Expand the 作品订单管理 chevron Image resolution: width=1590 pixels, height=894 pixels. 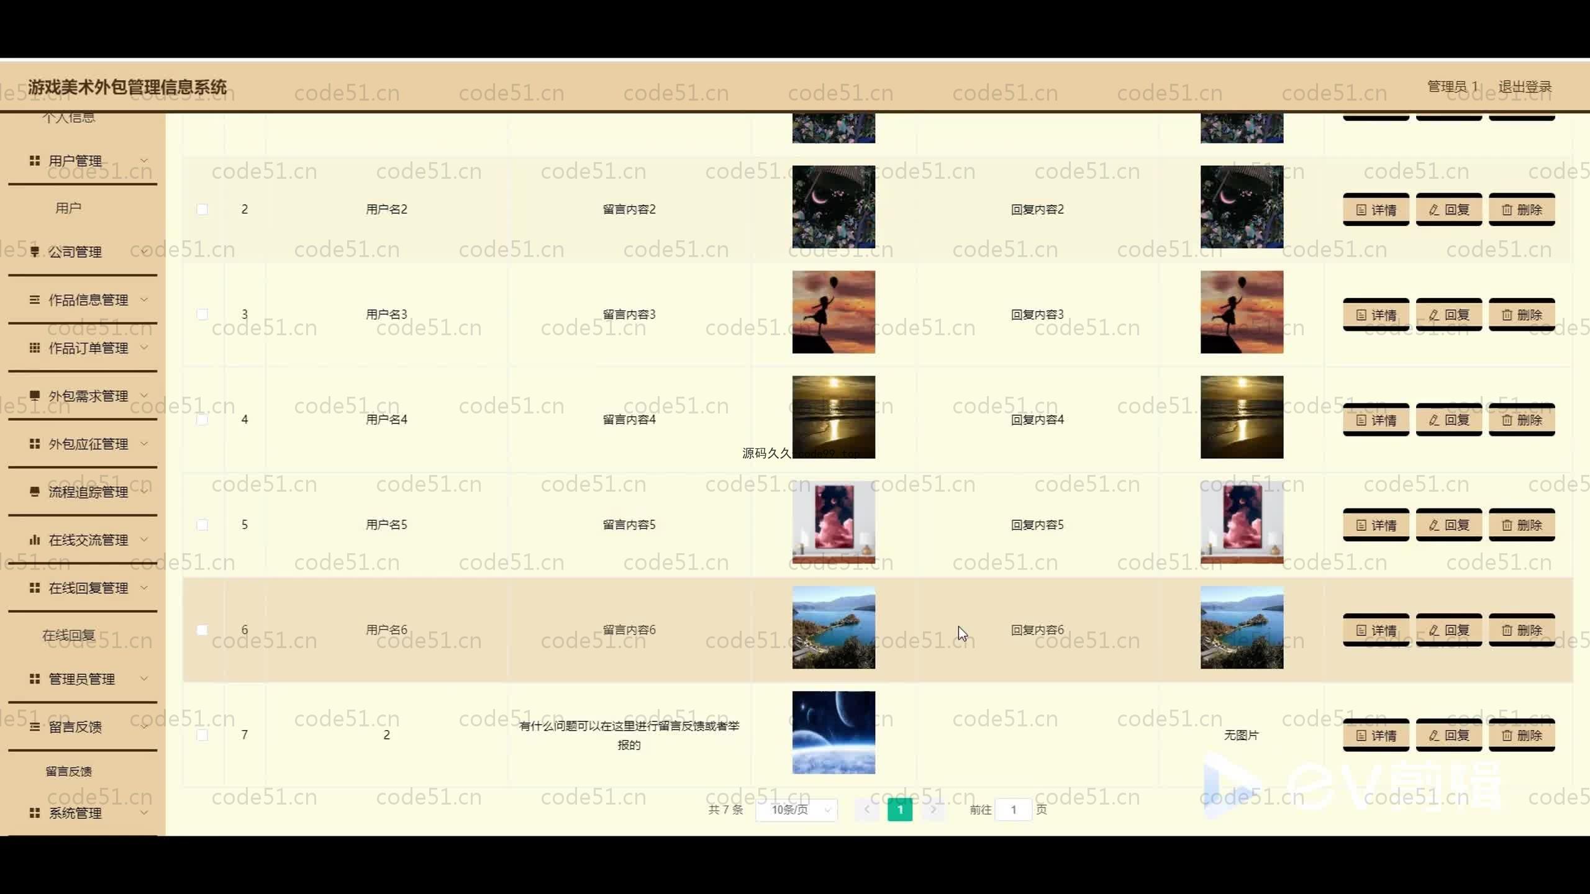click(x=144, y=347)
